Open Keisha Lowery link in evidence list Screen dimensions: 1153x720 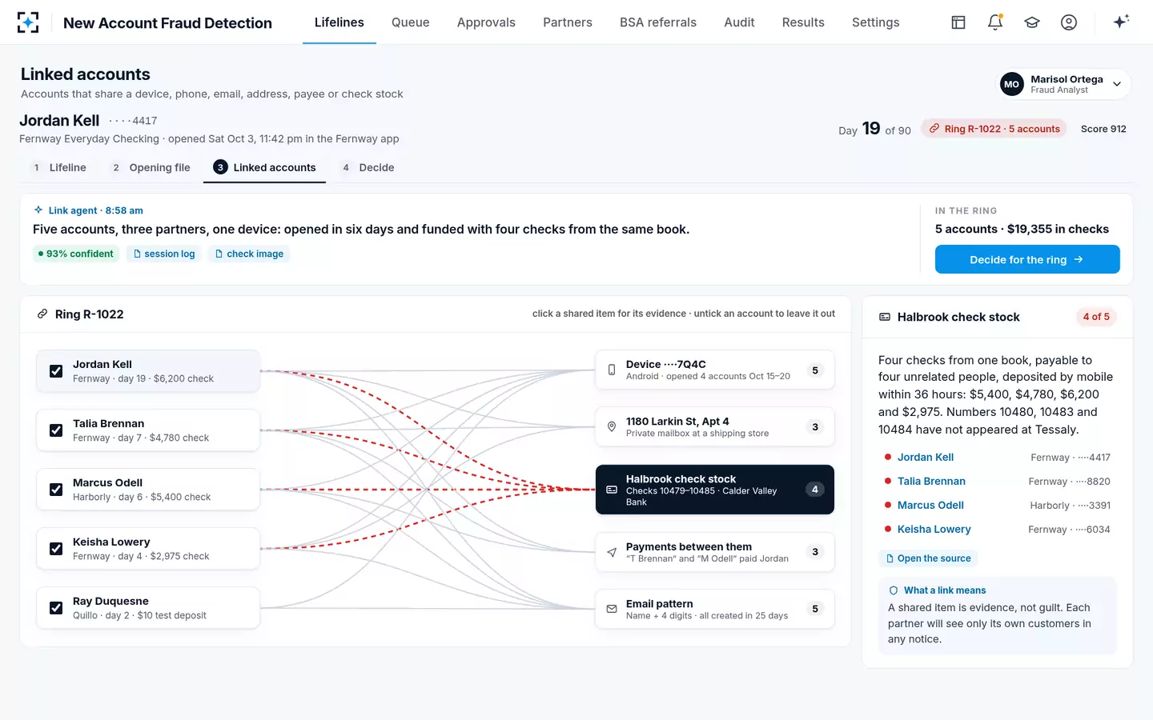click(x=934, y=530)
